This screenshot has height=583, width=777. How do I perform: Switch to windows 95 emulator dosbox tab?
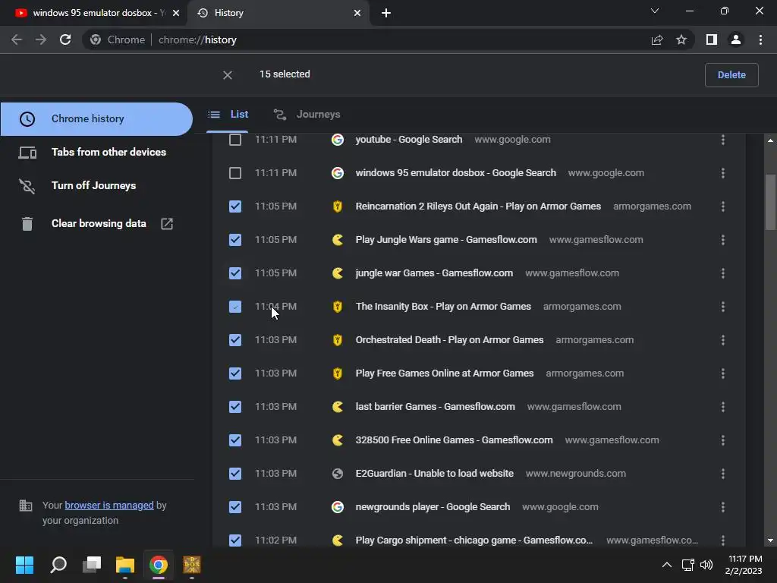pos(93,13)
